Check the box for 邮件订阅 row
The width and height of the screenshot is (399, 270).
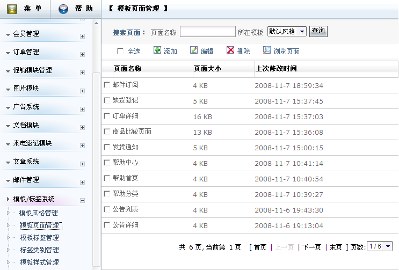(107, 85)
